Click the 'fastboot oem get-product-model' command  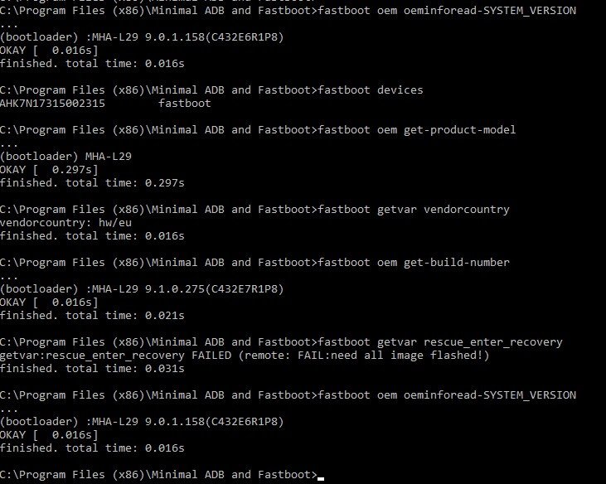417,130
